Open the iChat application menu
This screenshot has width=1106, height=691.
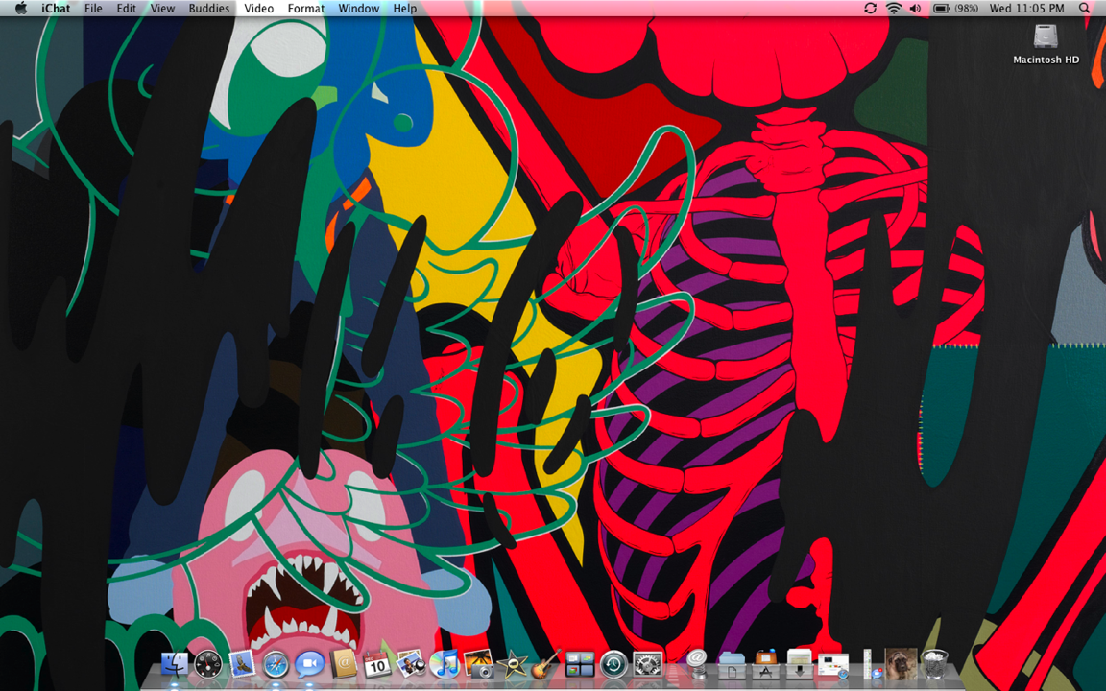click(x=56, y=9)
